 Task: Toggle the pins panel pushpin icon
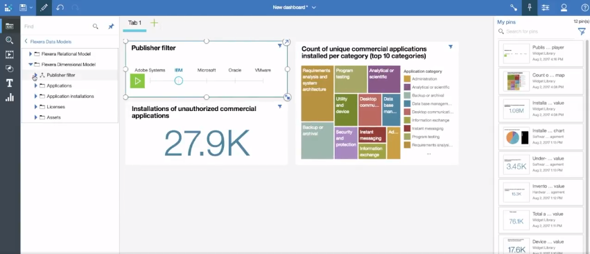pos(530,8)
